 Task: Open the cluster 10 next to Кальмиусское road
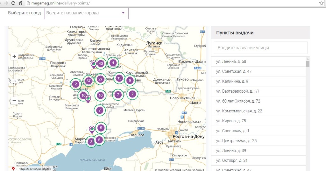[x=100, y=96]
